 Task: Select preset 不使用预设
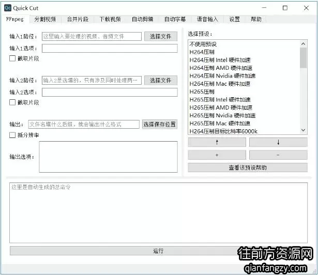pyautogui.click(x=244, y=44)
